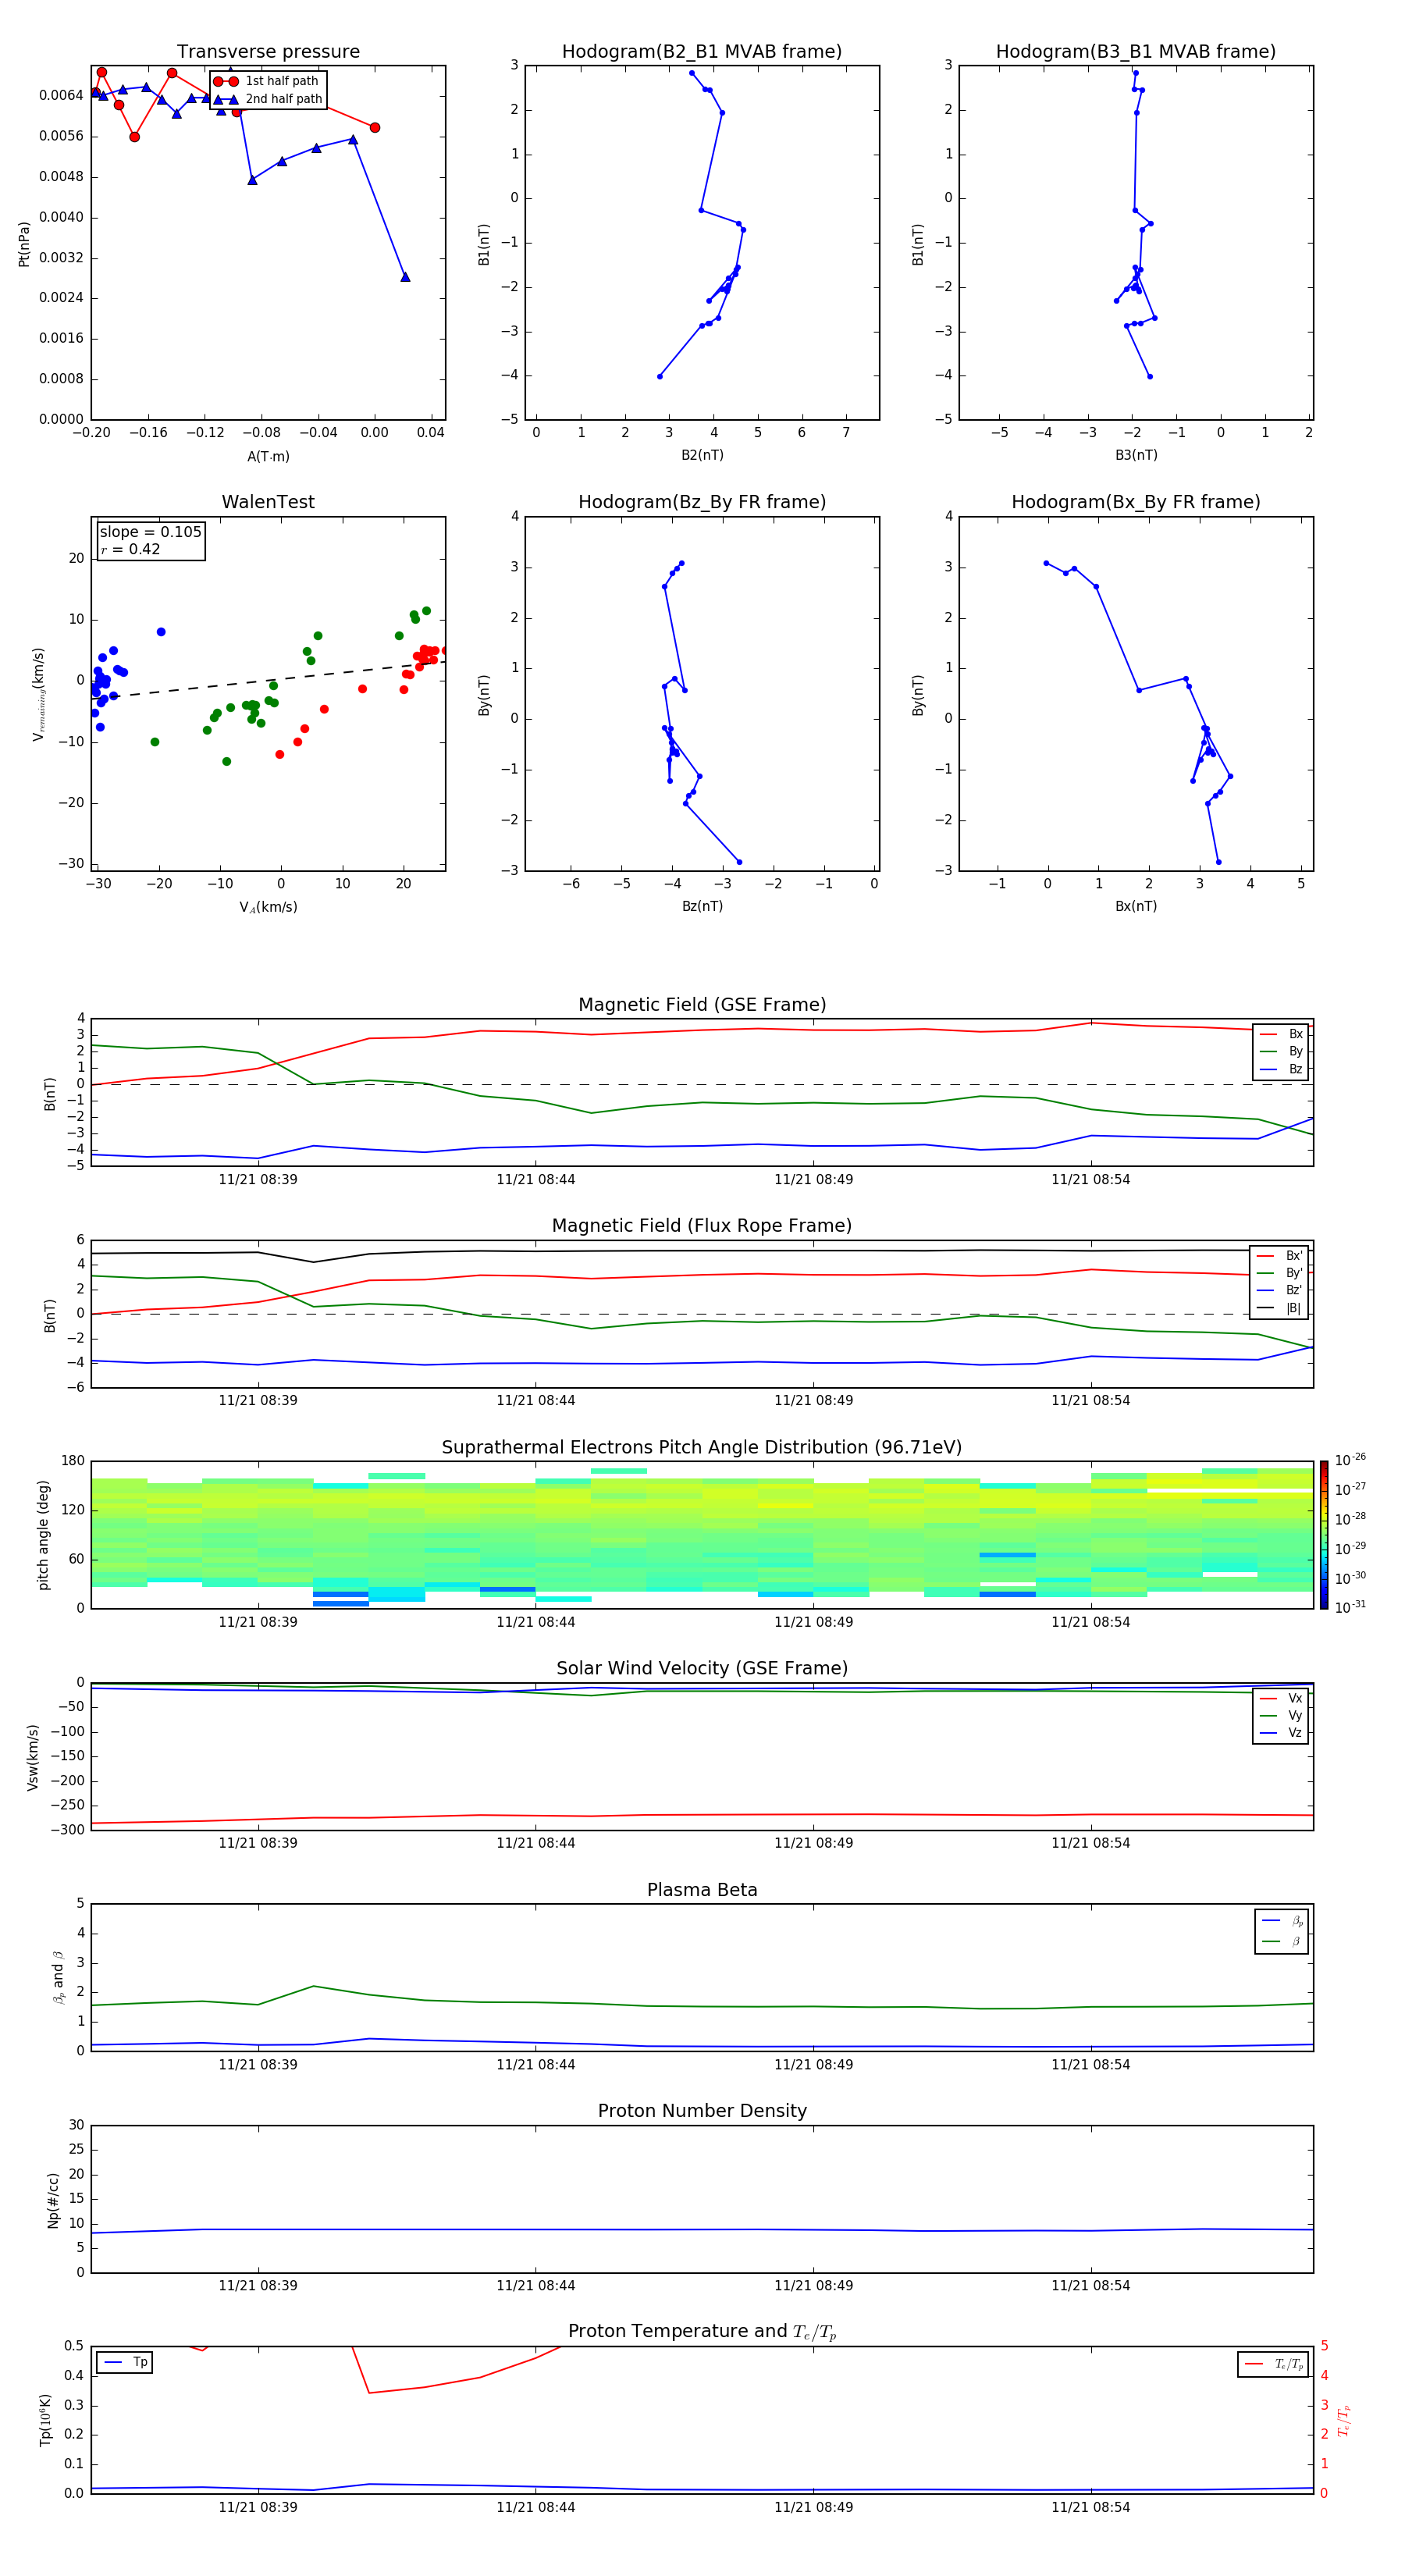Click 'Magnetic Field (GSE Frame)' title
This screenshot has height=2576, width=1405.
(x=702, y=1005)
